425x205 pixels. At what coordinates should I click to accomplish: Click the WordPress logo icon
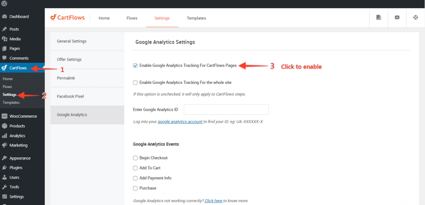(x=5, y=4)
